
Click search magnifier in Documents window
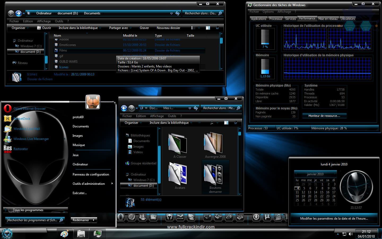220,13
